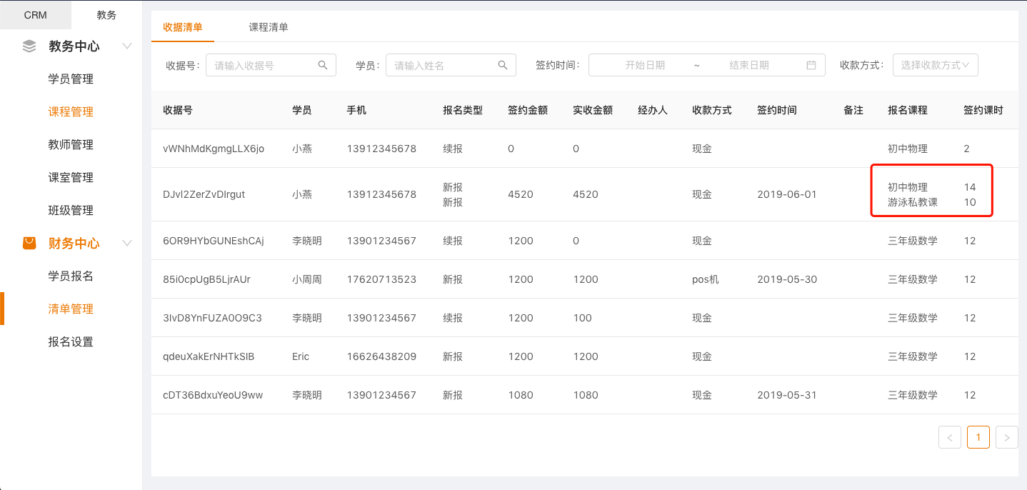Collapse the 财务中心 menu chevron
Screen dimensions: 1027x490
pos(127,244)
